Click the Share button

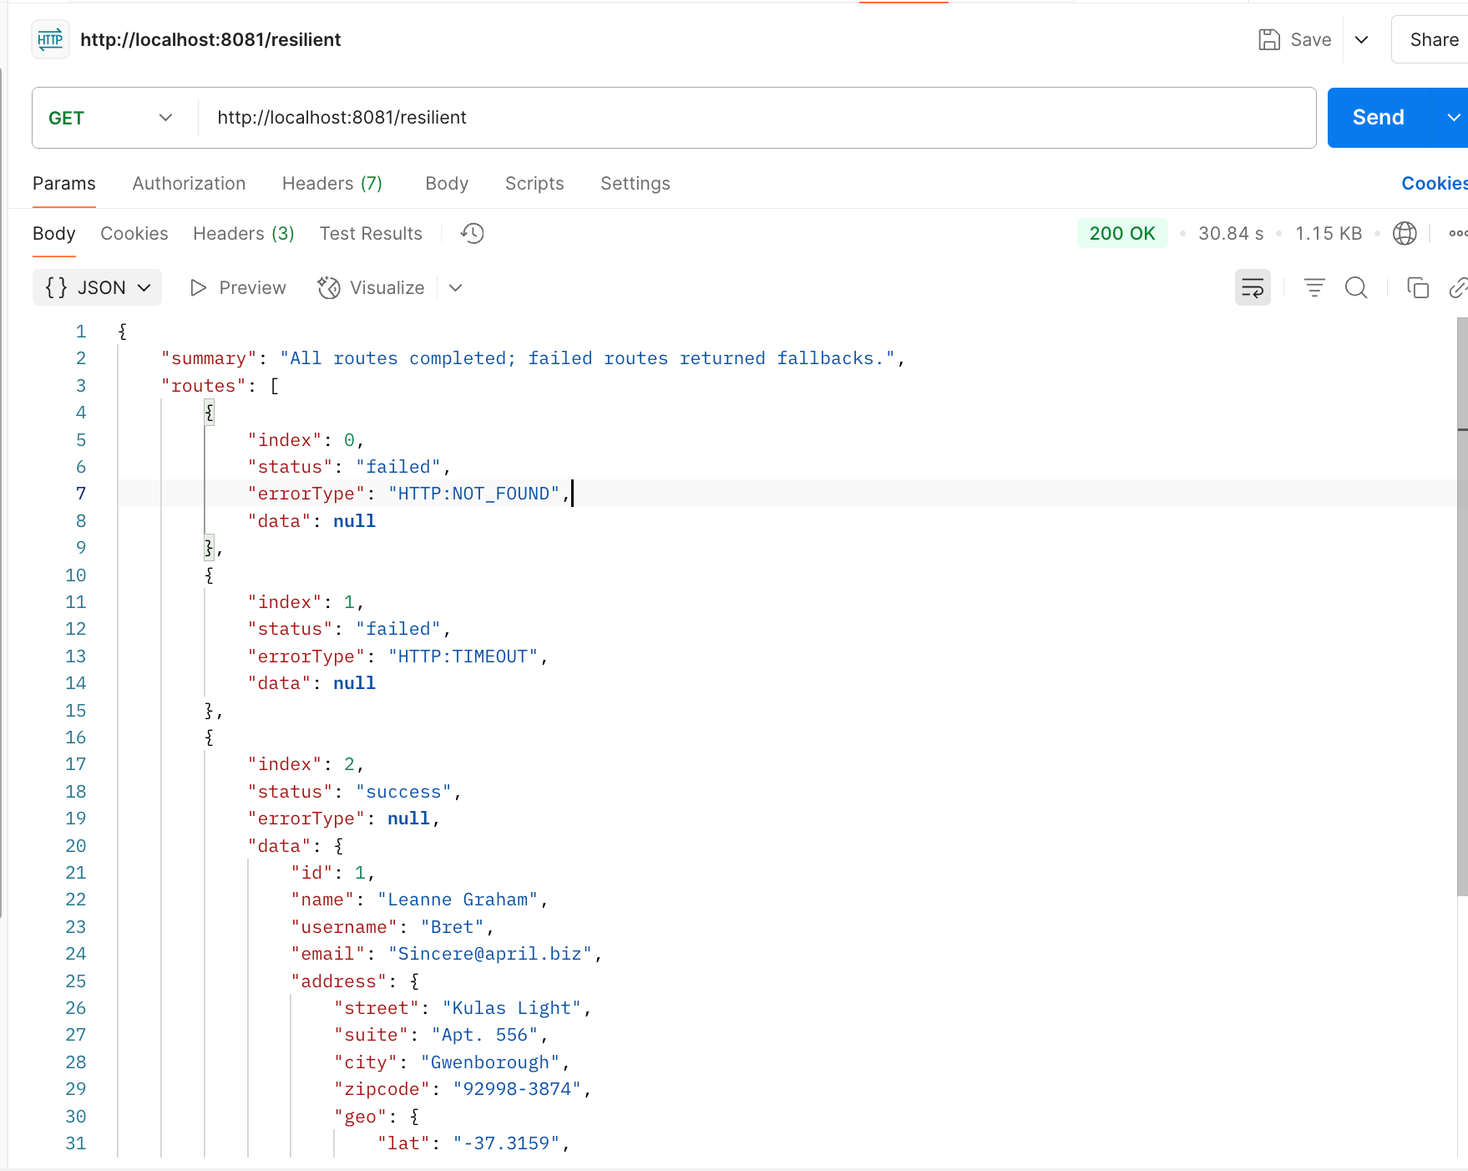(1434, 39)
